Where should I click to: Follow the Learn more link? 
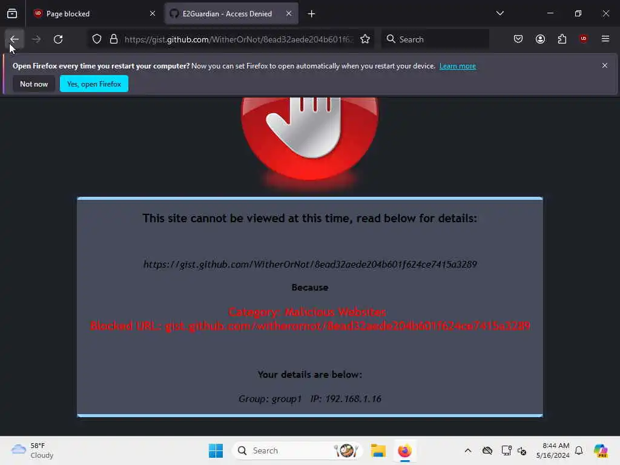458,66
